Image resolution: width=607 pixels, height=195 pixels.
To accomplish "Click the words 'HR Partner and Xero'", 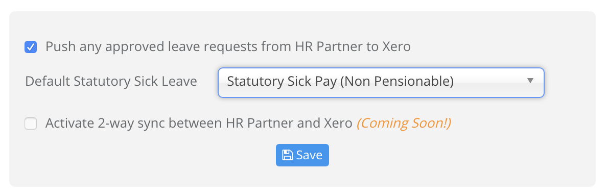I will (289, 124).
